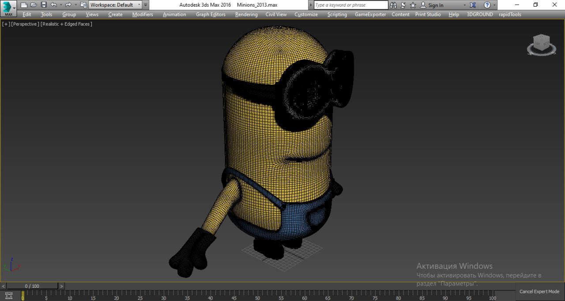This screenshot has width=565, height=301.
Task: Open the Favorites star icon
Action: (413, 5)
